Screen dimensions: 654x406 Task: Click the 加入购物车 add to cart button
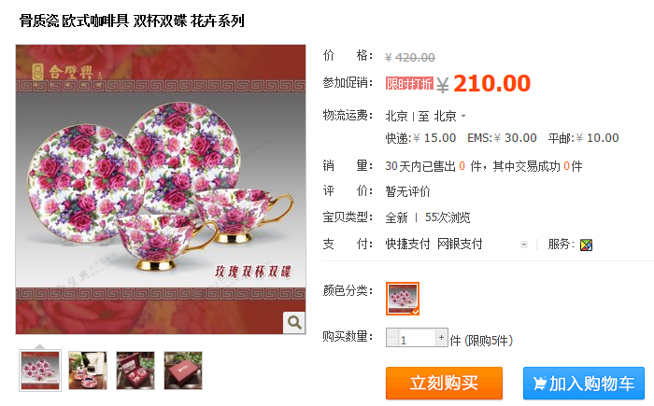(x=584, y=383)
